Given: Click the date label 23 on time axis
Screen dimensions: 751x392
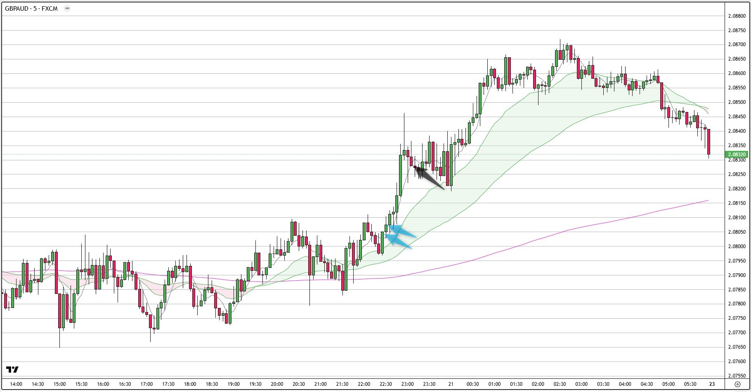Looking at the screenshot, I should click(712, 384).
